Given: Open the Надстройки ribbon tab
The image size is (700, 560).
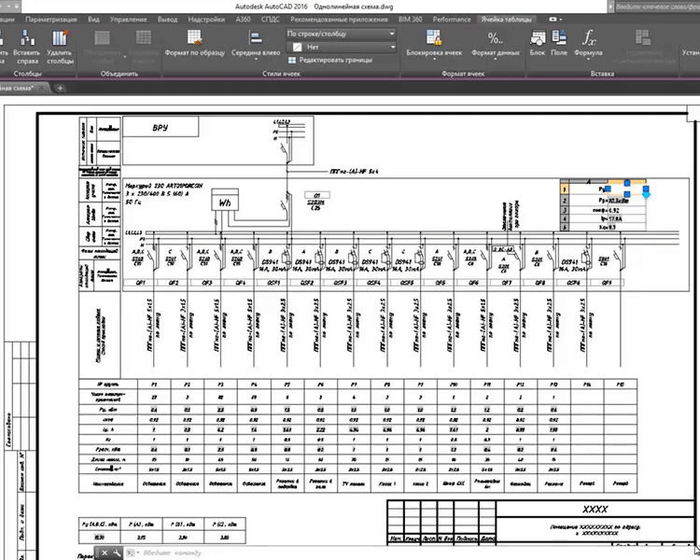Looking at the screenshot, I should click(206, 20).
